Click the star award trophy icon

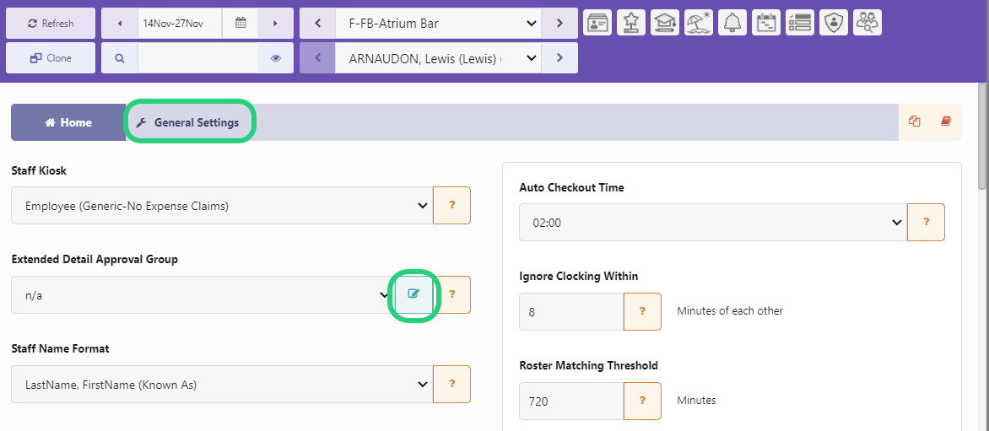coord(631,23)
